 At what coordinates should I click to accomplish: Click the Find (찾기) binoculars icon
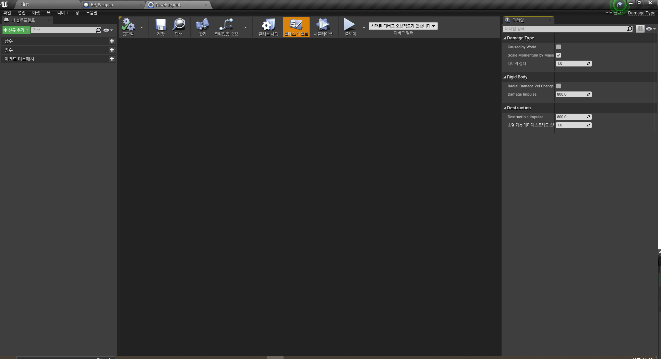click(x=203, y=27)
